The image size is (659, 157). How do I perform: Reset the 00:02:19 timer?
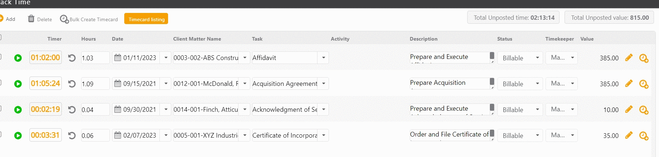pyautogui.click(x=72, y=110)
